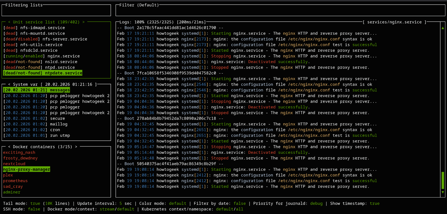This screenshot has height=214, width=447.
Task: Click Boot 50540375ac4f41aeb79ac86349c8b29f line
Action: [170, 164]
